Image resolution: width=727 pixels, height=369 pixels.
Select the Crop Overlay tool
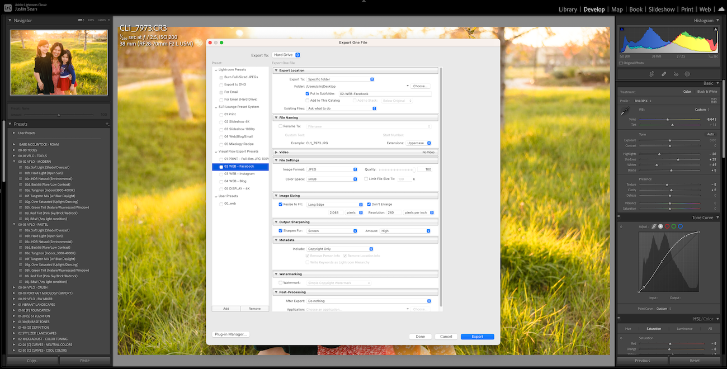652,74
